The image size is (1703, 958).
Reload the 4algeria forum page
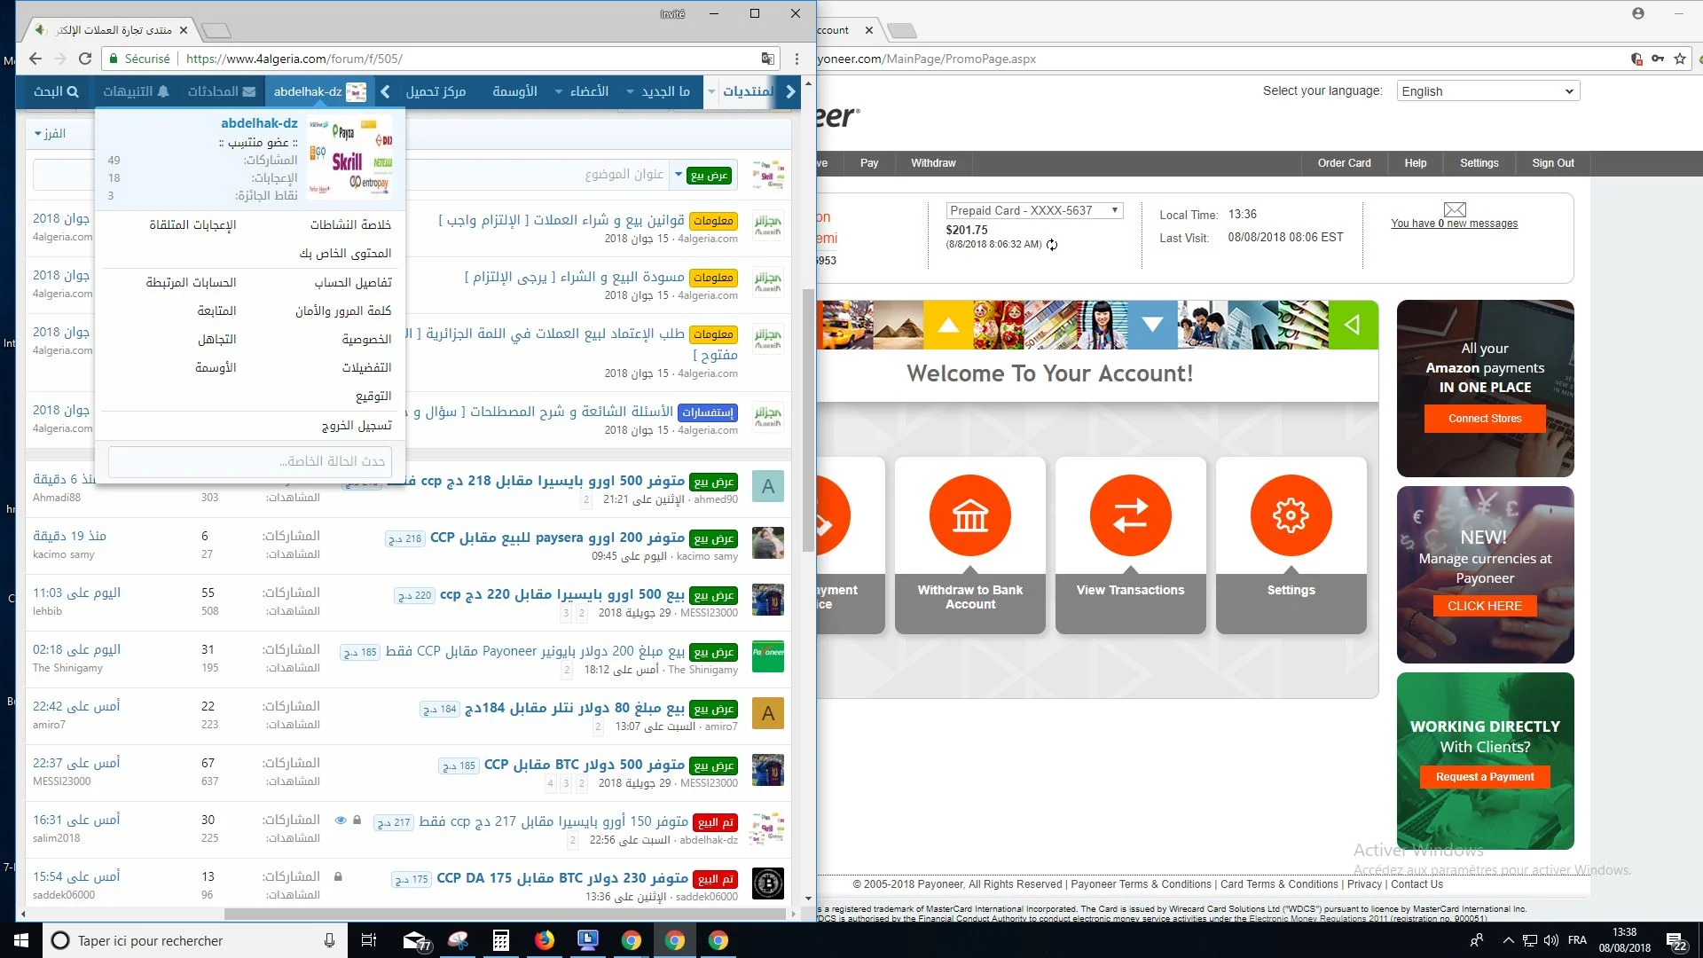coord(85,59)
